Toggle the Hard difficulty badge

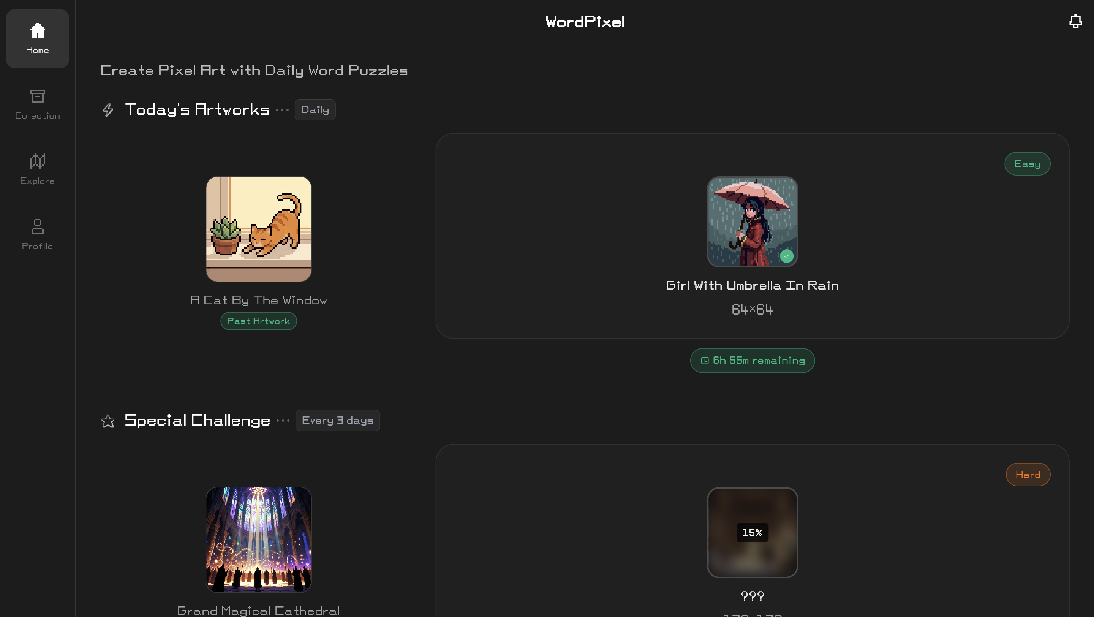click(x=1028, y=474)
